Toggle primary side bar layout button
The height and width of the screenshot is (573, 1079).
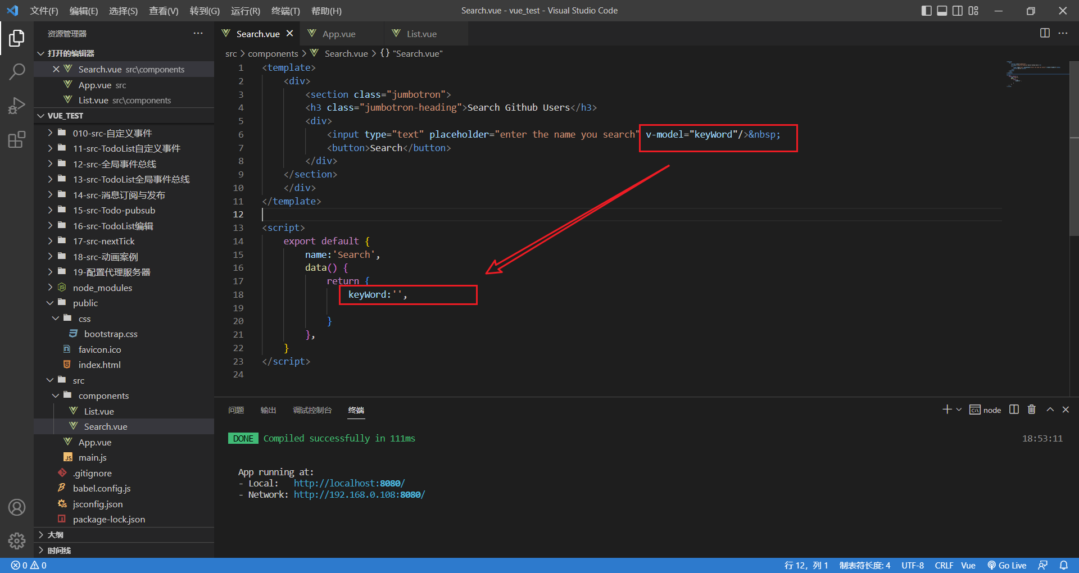[x=926, y=11]
